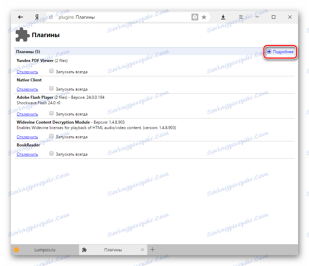Screen dimensions: 309x266
Task: Expand plugin details via the Подробнее control
Action: click(280, 52)
